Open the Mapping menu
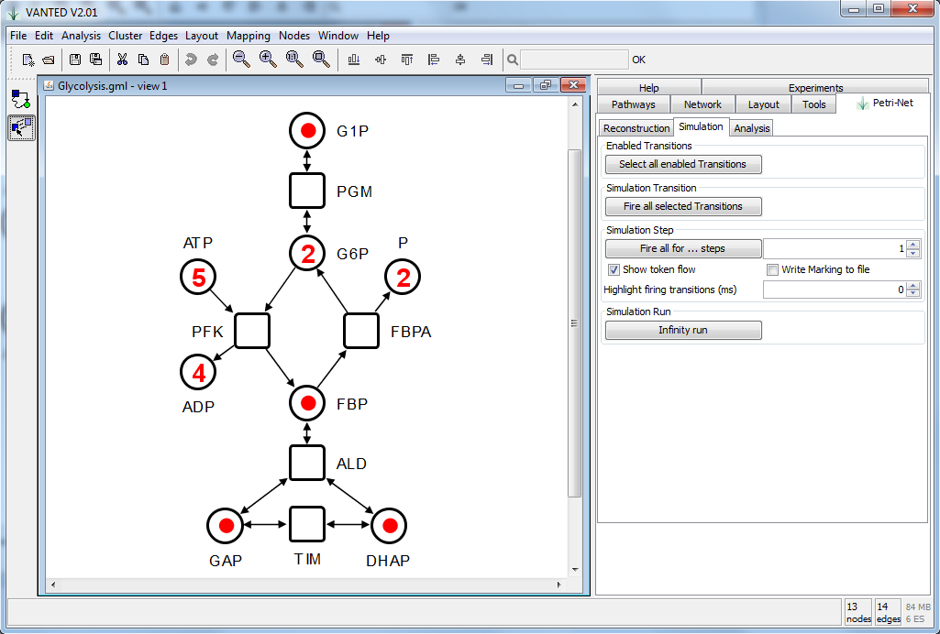This screenshot has width=940, height=634. (x=249, y=36)
